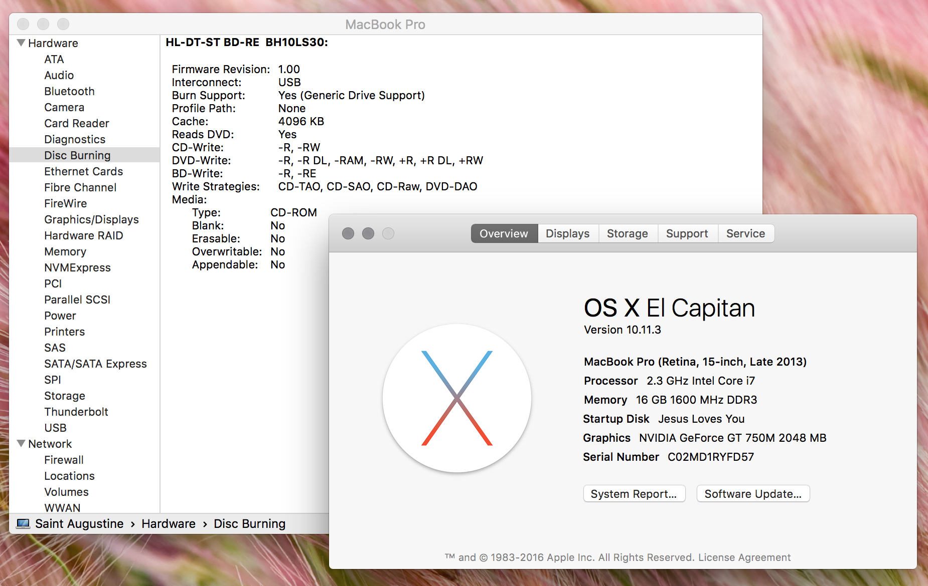Click the Write Strategies value line
The height and width of the screenshot is (586, 928).
(x=378, y=186)
